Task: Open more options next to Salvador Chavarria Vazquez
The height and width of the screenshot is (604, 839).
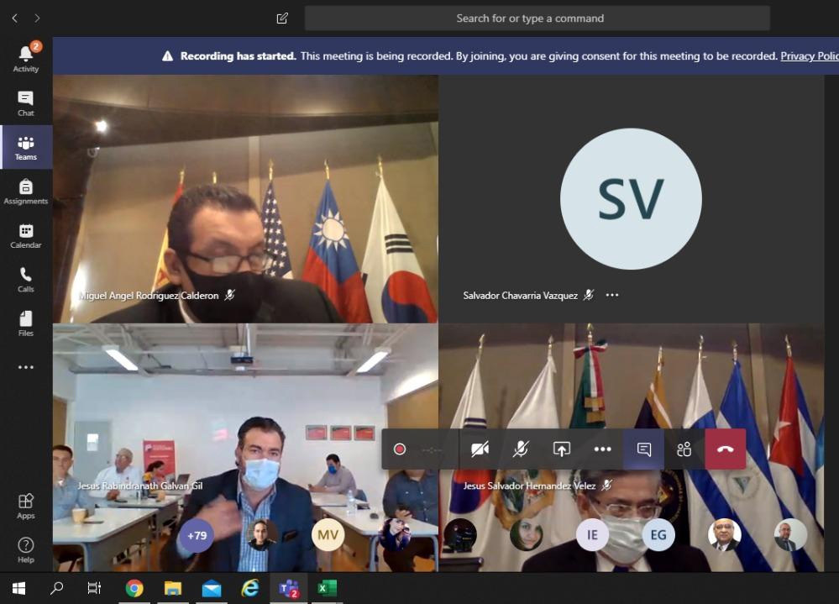Action: [x=612, y=295]
